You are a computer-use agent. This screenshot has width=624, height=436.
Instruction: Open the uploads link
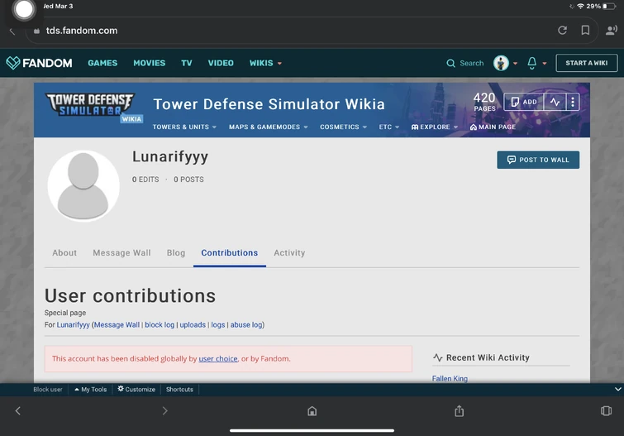click(x=193, y=325)
